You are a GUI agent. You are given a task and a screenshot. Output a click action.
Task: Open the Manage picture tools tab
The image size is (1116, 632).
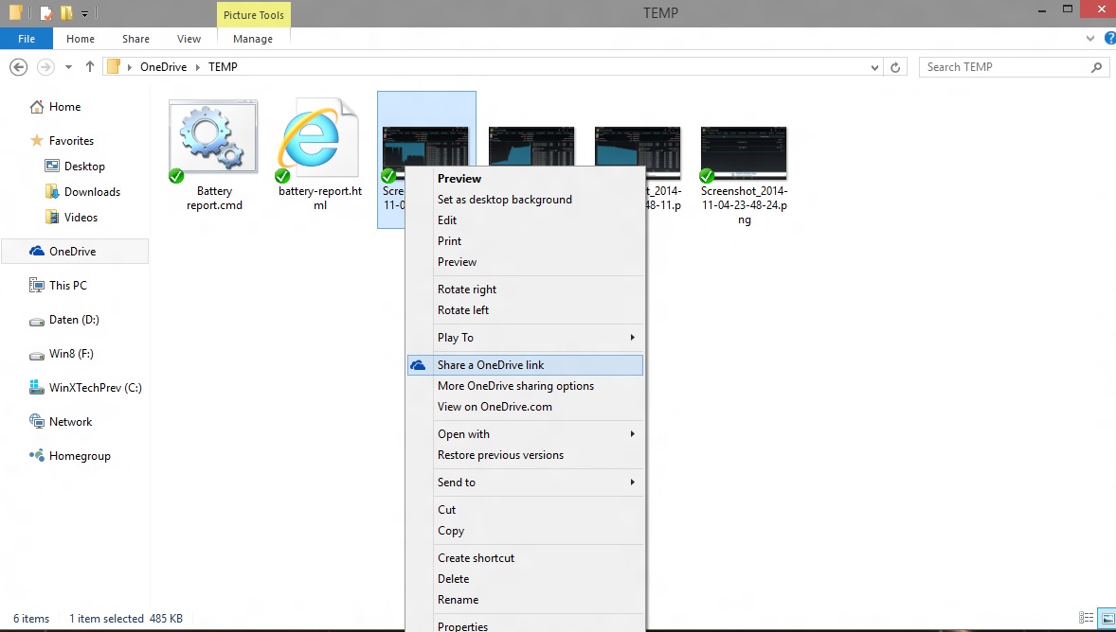pos(253,39)
